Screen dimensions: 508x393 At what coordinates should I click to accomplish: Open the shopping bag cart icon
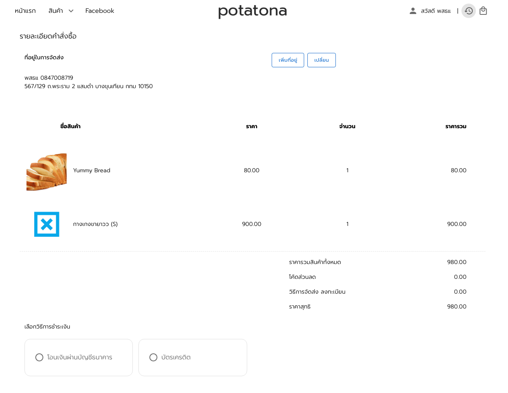pyautogui.click(x=483, y=11)
